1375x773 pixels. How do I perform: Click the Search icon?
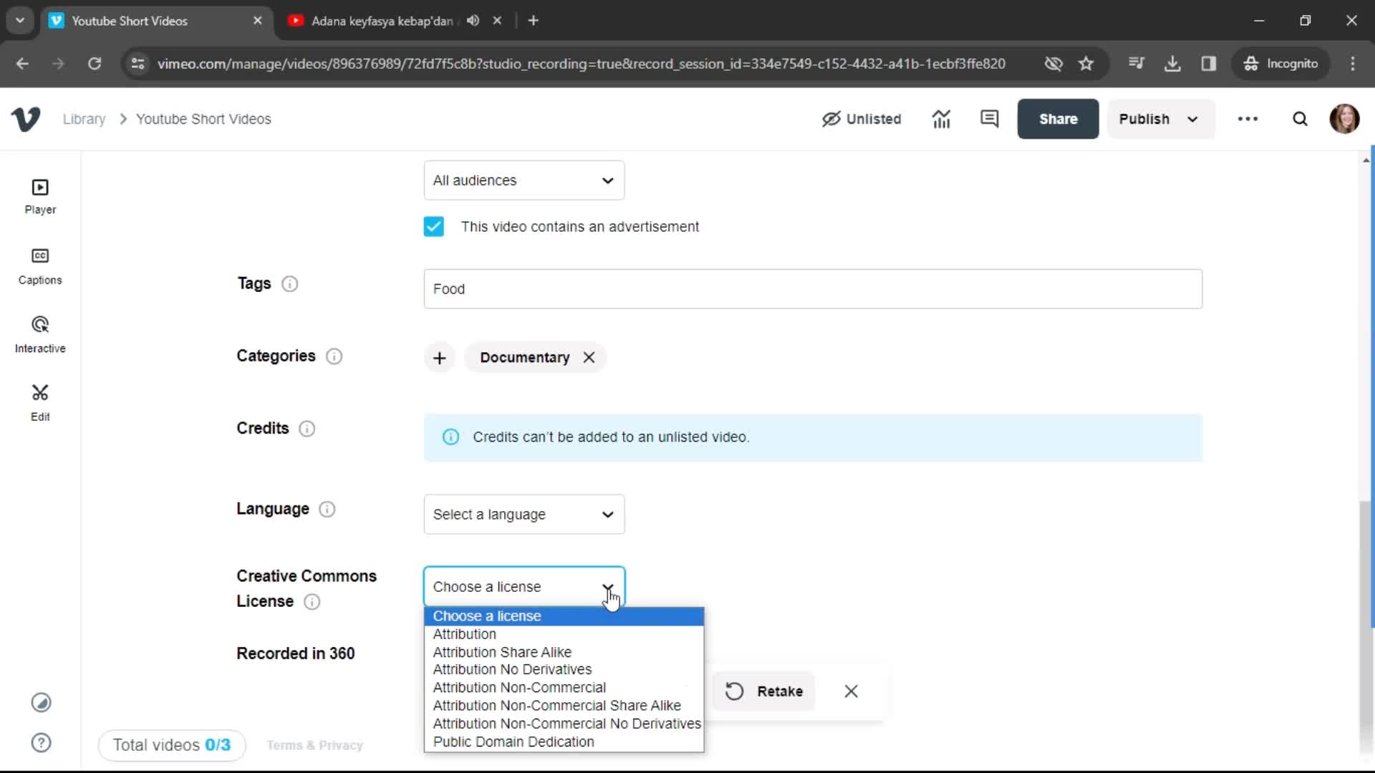point(1300,118)
